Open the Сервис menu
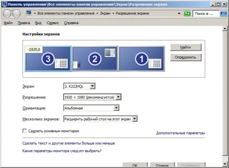 [x=53, y=23]
